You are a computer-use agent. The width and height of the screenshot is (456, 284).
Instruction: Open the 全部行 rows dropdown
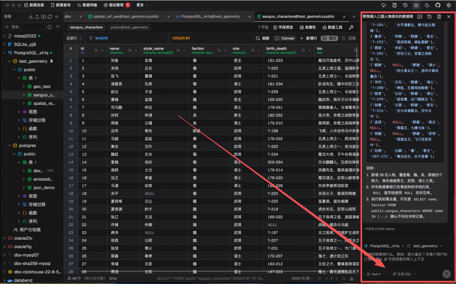[74, 38]
